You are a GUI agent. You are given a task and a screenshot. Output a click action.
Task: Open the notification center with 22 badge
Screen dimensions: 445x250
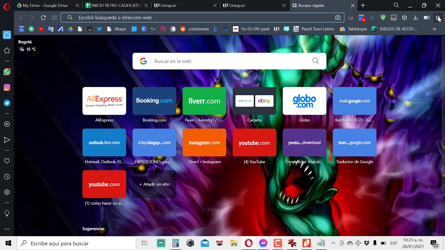click(434, 244)
